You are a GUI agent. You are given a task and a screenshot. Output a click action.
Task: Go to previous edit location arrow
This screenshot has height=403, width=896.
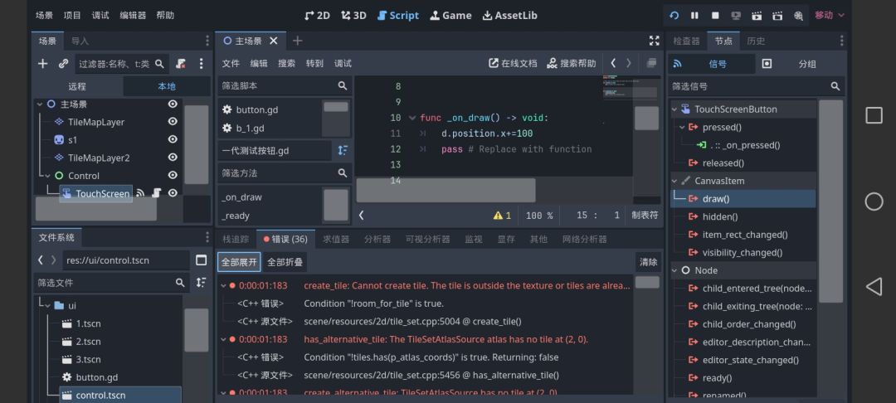pos(613,63)
